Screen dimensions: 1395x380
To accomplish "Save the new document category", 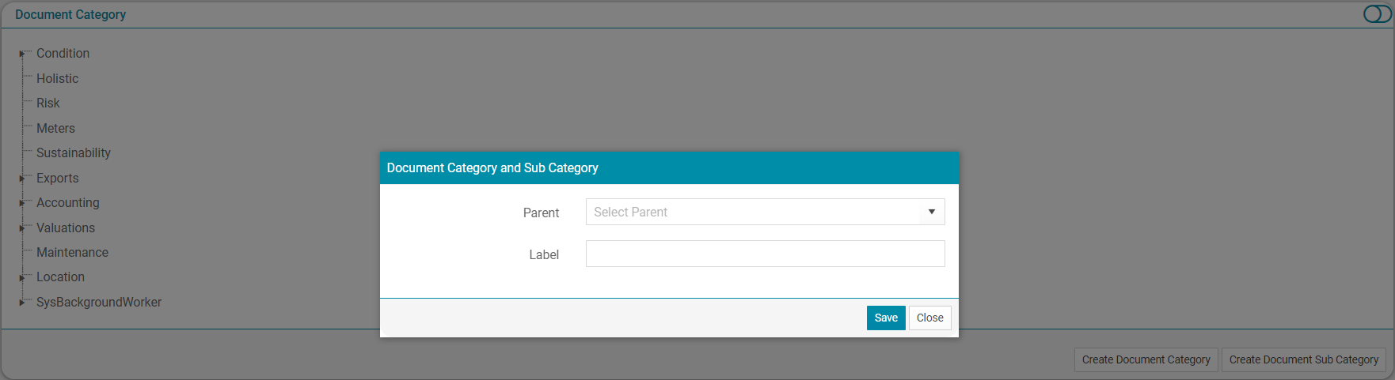I will (x=886, y=318).
